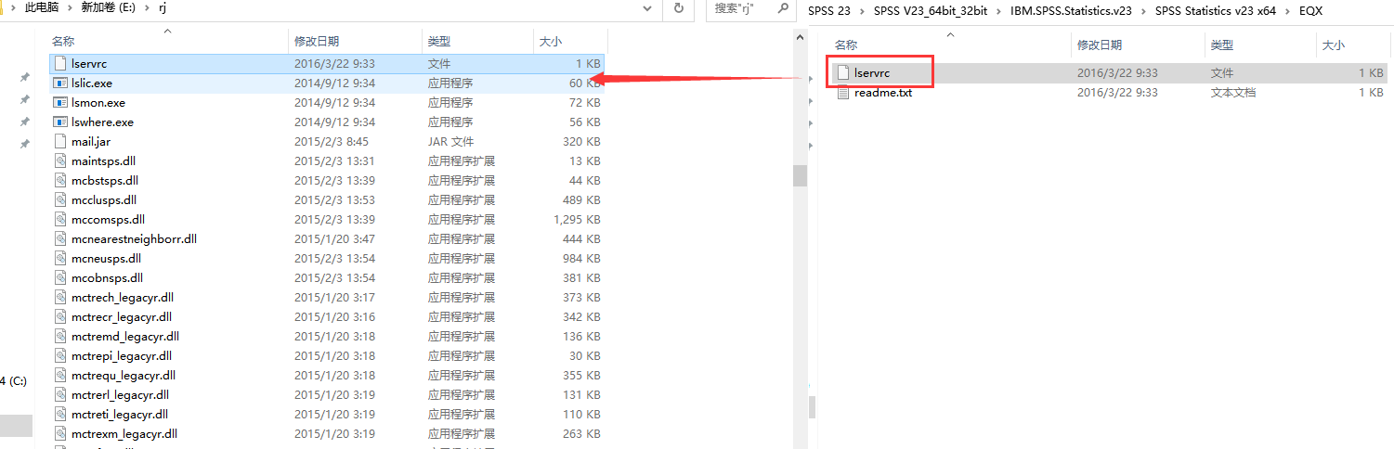Click the mctrexm_legacyr.dll file icon

coord(59,433)
